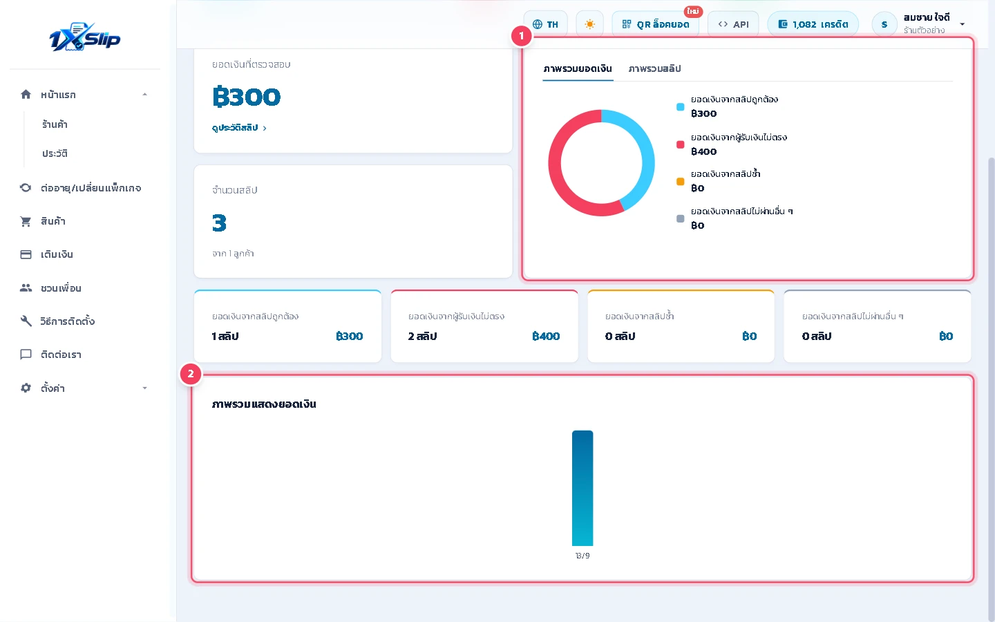The height and width of the screenshot is (622, 995).
Task: Click the จาก 1 ลูกค้า text
Action: click(233, 254)
